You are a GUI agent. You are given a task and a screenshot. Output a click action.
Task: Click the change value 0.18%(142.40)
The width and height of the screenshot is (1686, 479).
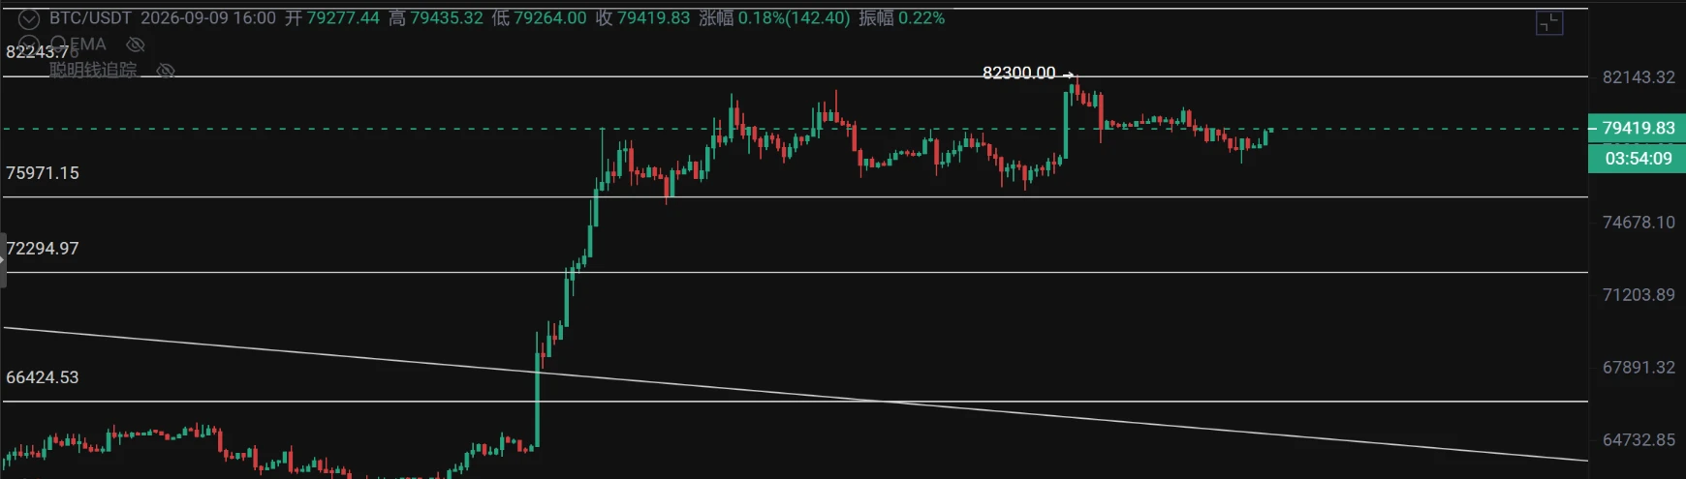[795, 18]
